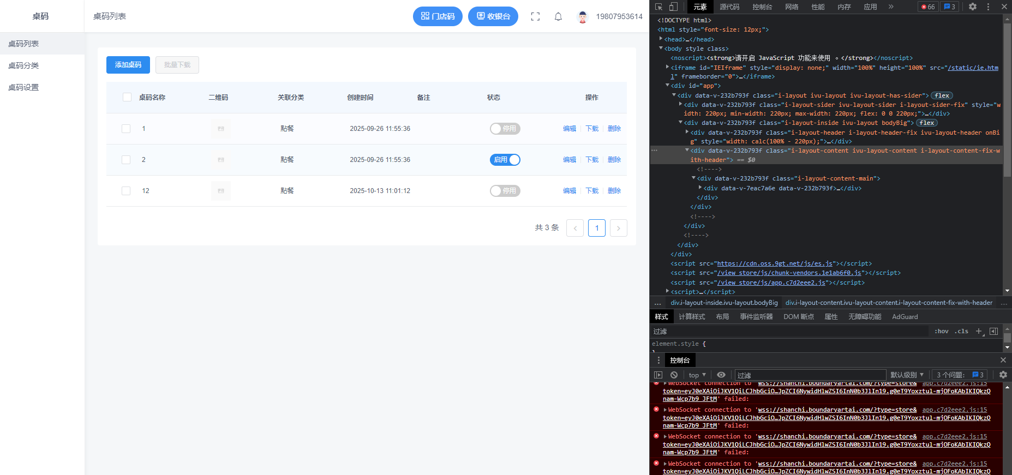Switch to the 网络 tab in DevTools
1012x475 pixels.
792,7
